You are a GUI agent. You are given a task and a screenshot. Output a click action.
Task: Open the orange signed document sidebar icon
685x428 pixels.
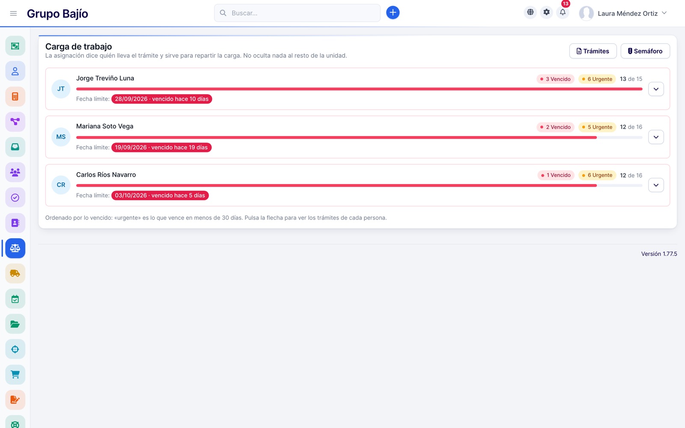[x=15, y=400]
